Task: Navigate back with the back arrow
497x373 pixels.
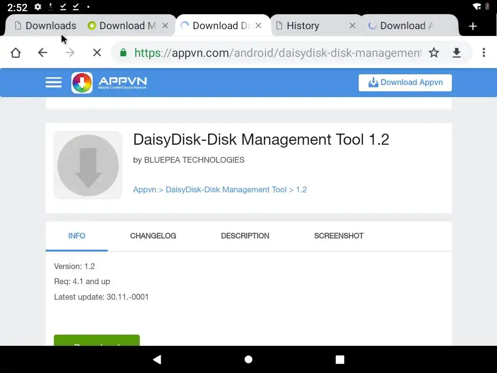Action: (x=43, y=52)
